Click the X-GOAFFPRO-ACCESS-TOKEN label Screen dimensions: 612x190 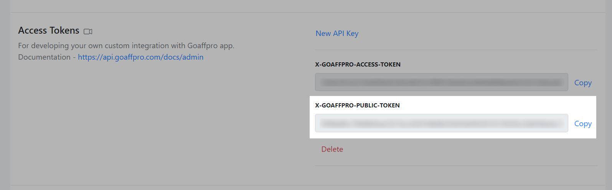358,65
